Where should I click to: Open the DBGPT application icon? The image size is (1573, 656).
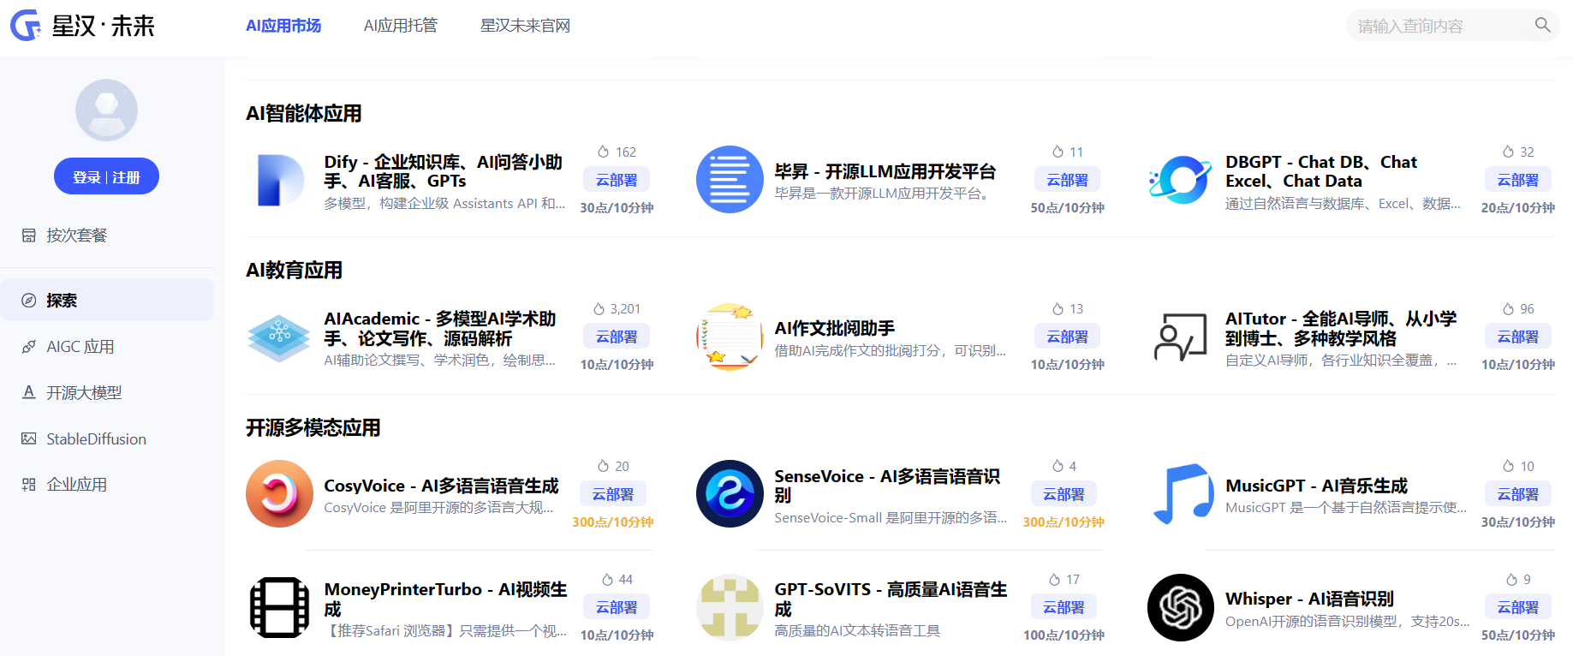[1180, 180]
